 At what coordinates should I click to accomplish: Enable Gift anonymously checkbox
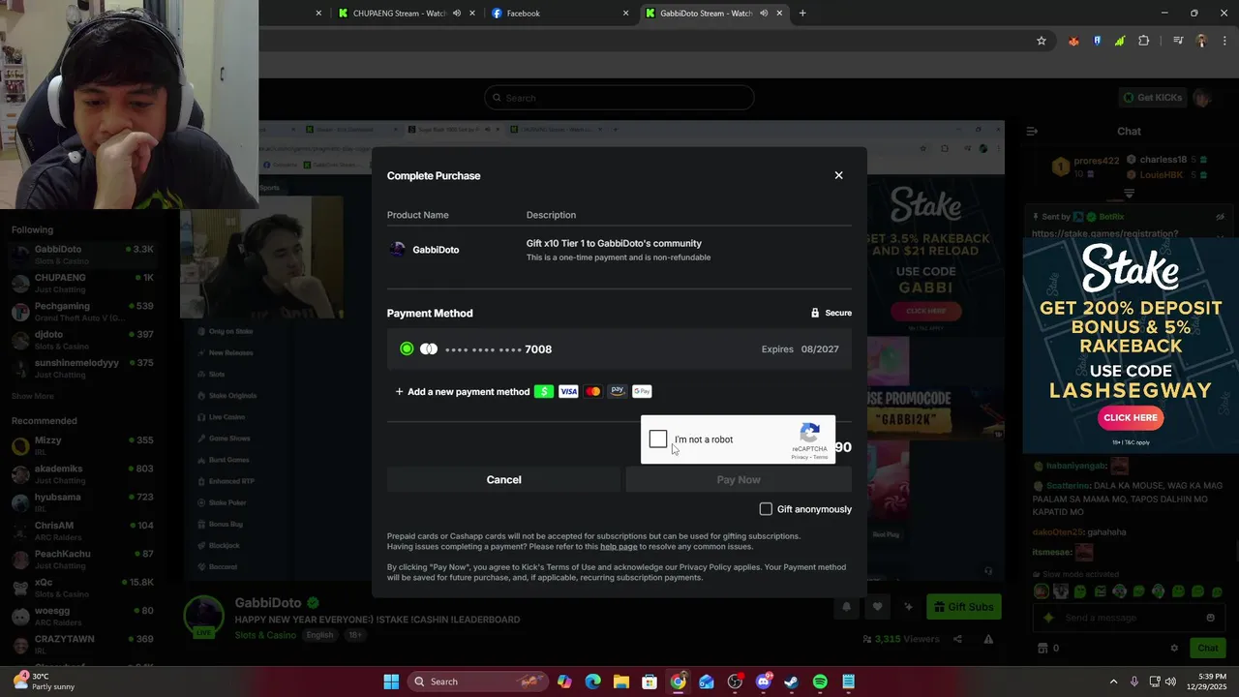coord(766,509)
